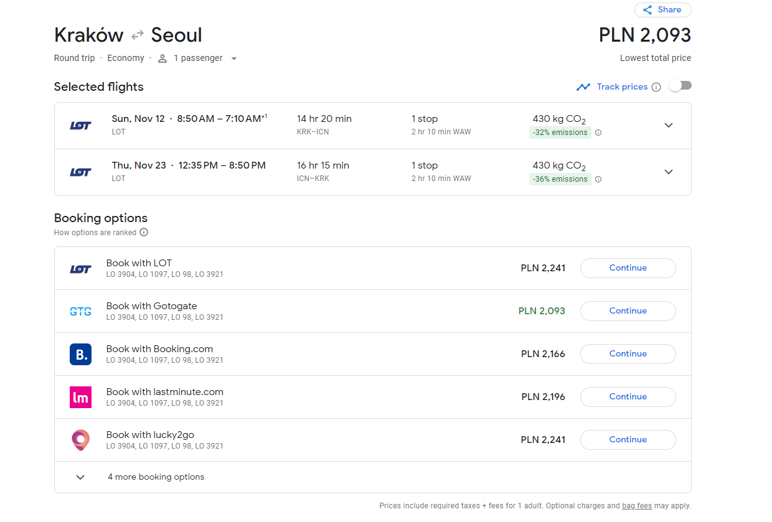Click the lastminute.com lm logo

80,397
